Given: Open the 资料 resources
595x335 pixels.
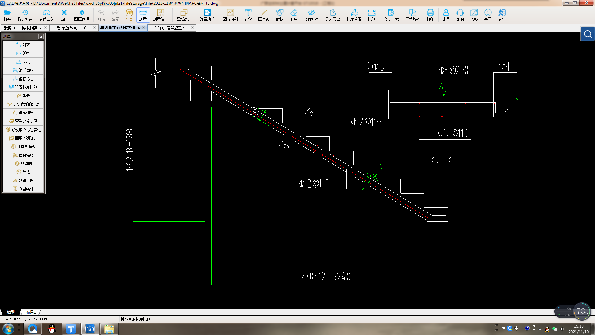Looking at the screenshot, I should pos(502,15).
